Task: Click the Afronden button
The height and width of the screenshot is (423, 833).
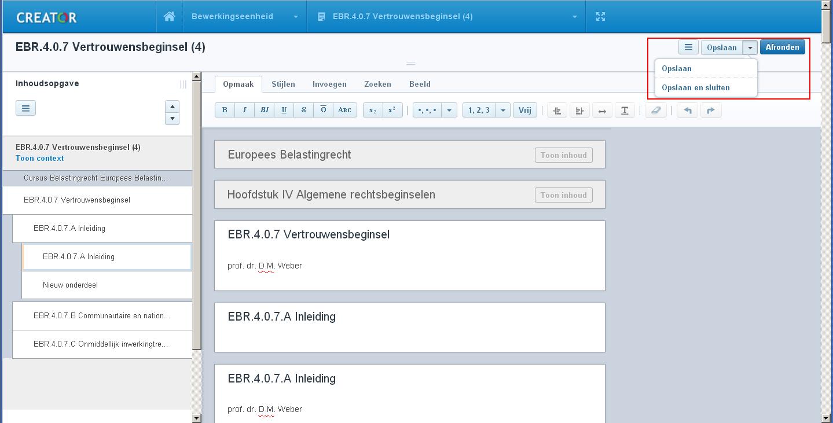Action: coord(782,47)
